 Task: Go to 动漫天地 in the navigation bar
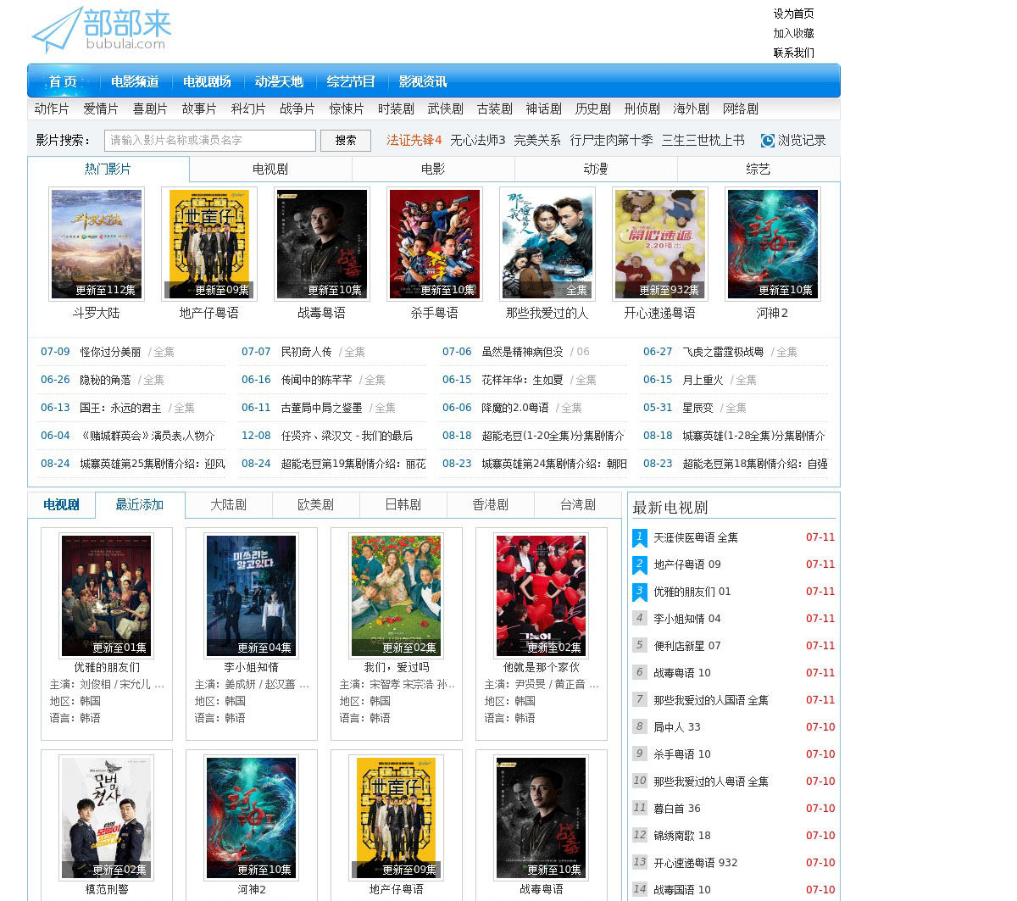[279, 82]
